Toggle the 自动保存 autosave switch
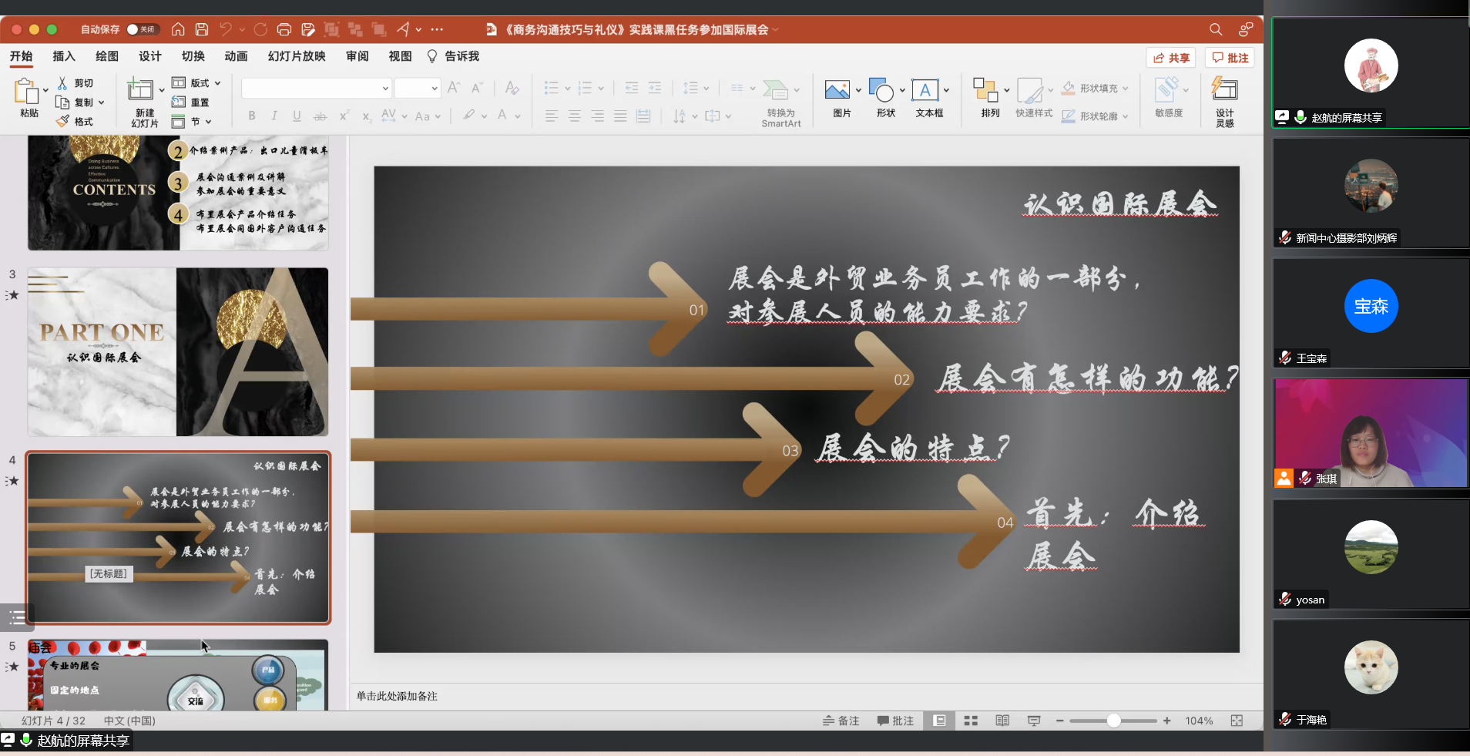Image resolution: width=1470 pixels, height=756 pixels. [141, 29]
